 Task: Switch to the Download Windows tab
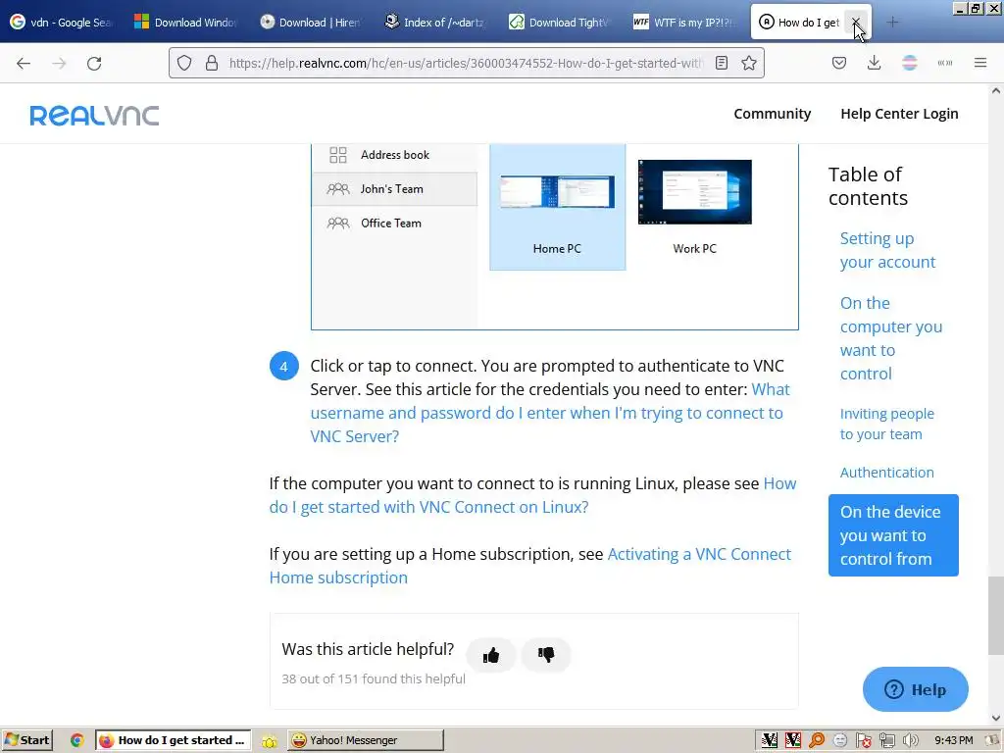pyautogui.click(x=185, y=23)
